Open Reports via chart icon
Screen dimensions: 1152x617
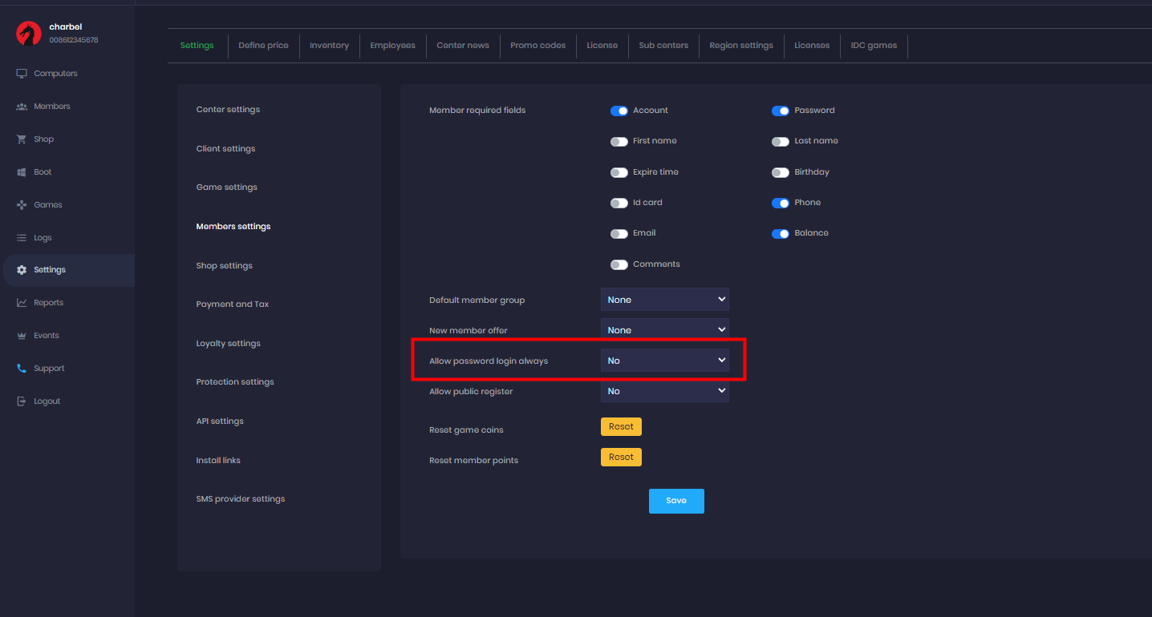22,303
